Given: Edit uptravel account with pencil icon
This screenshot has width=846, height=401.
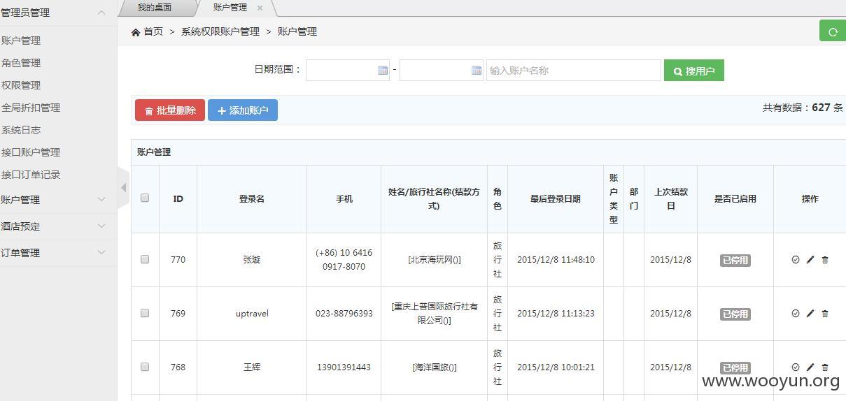Looking at the screenshot, I should pos(810,314).
